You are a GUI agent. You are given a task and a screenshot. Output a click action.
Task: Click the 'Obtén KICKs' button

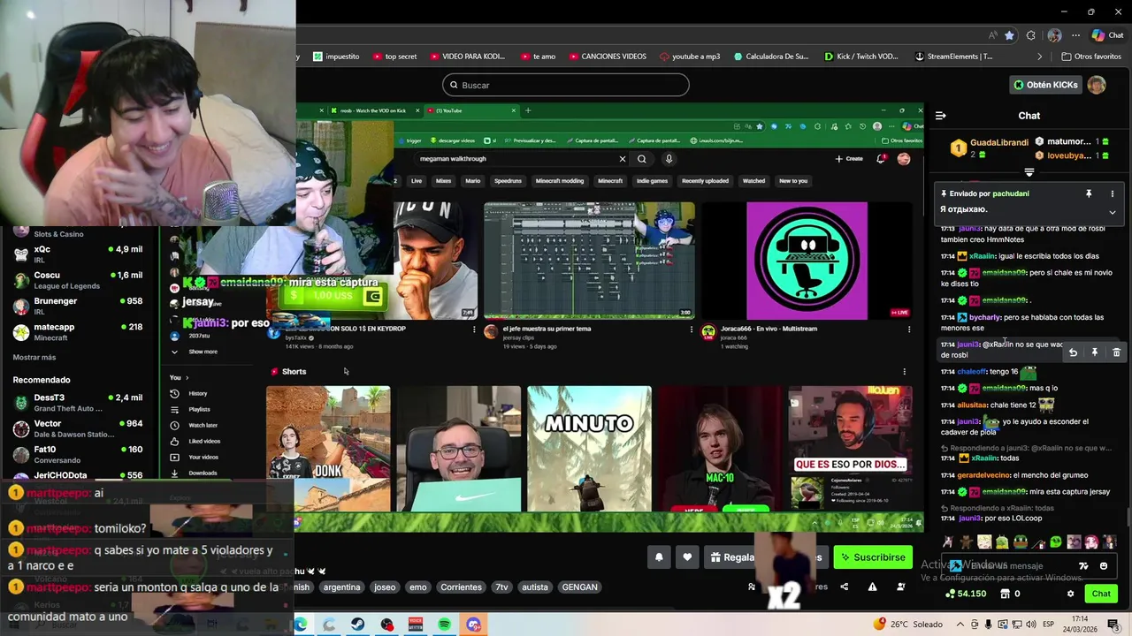coord(1045,85)
